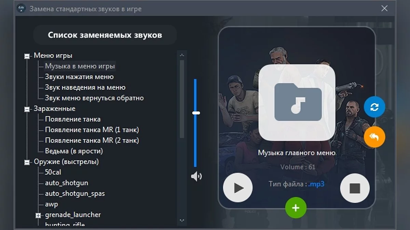This screenshot has width=410, height=230.
Task: Click the application icon in the title bar
Action: (21, 9)
